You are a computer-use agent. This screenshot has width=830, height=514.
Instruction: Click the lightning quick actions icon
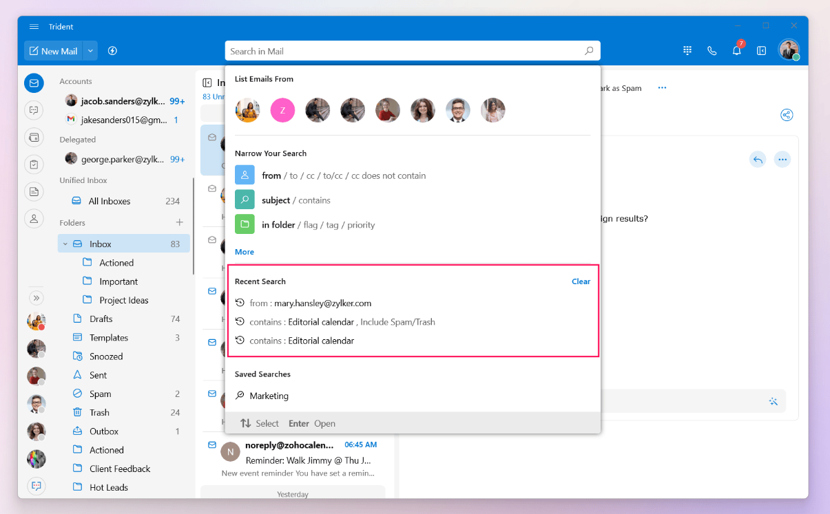(113, 51)
